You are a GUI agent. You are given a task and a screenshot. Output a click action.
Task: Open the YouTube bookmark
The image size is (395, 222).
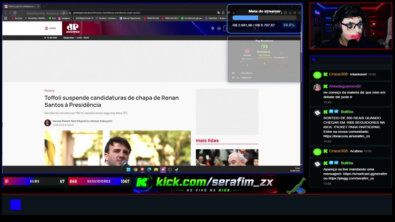click(x=17, y=18)
